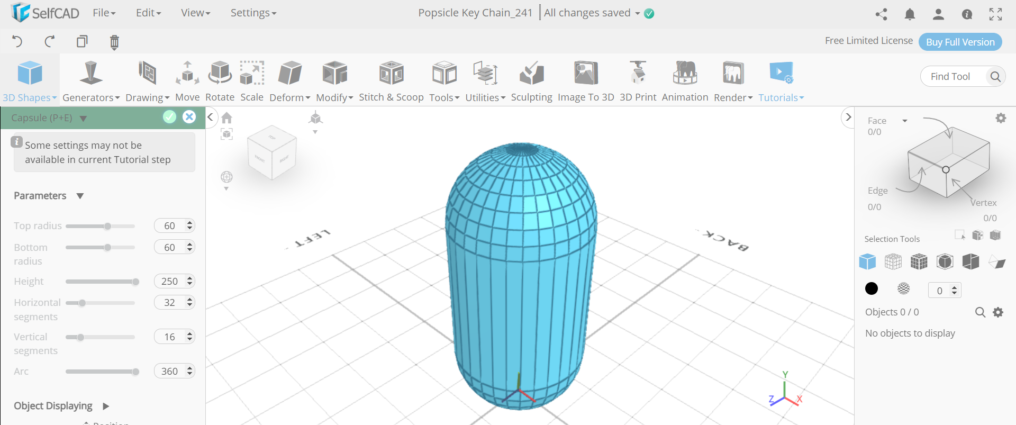
Task: Enable solid plus wireframe view mode
Action: (x=919, y=261)
